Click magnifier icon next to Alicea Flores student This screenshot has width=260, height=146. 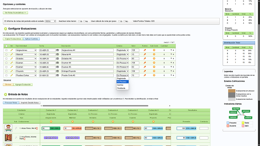(16, 128)
